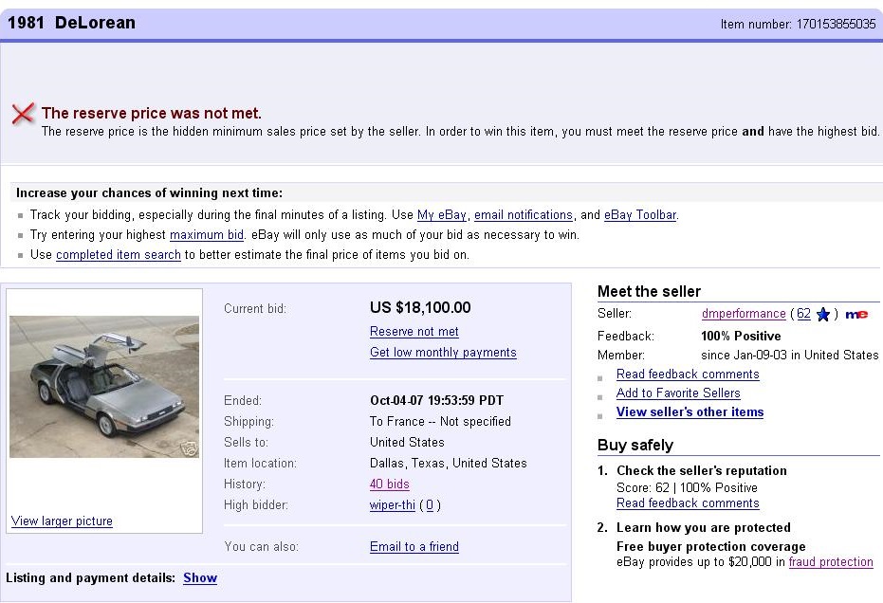Follow the email notifications link
This screenshot has width=883, height=603.
point(524,215)
